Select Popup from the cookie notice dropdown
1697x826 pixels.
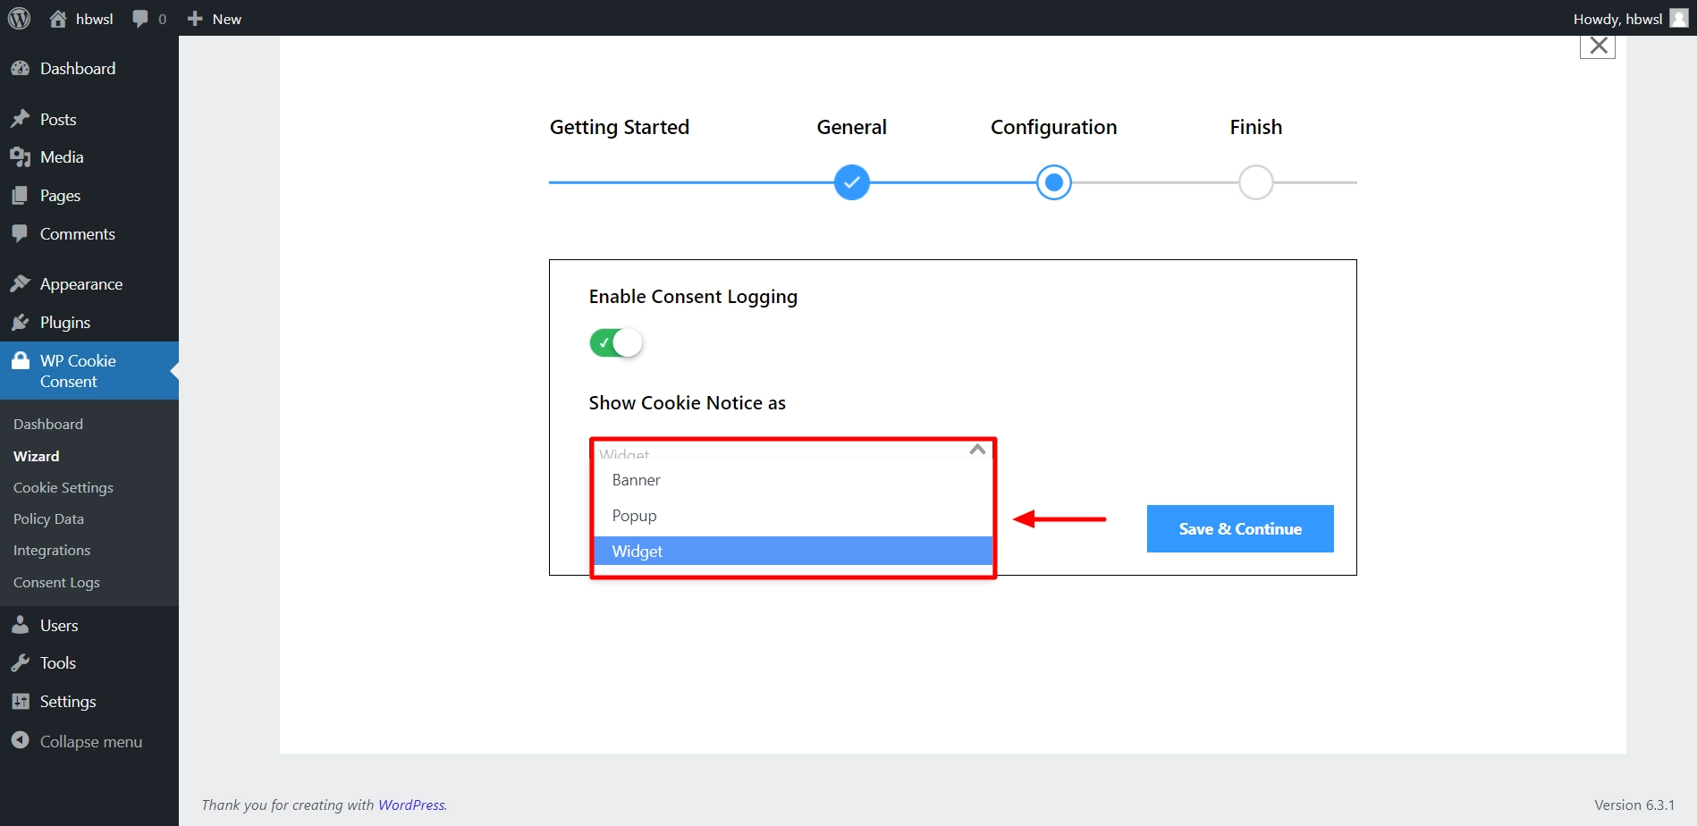(x=634, y=515)
